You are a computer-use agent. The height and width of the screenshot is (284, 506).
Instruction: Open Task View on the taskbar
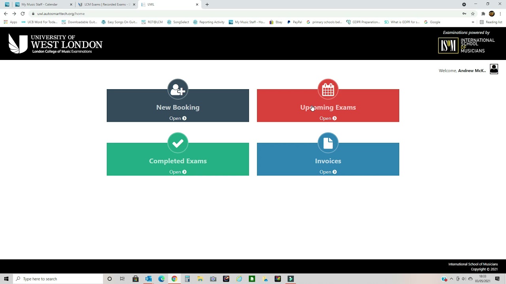(122, 279)
